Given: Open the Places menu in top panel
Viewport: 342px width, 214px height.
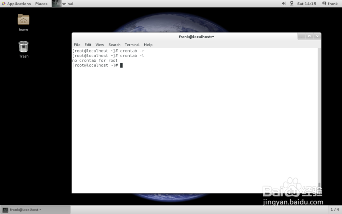Looking at the screenshot, I should coord(41,4).
